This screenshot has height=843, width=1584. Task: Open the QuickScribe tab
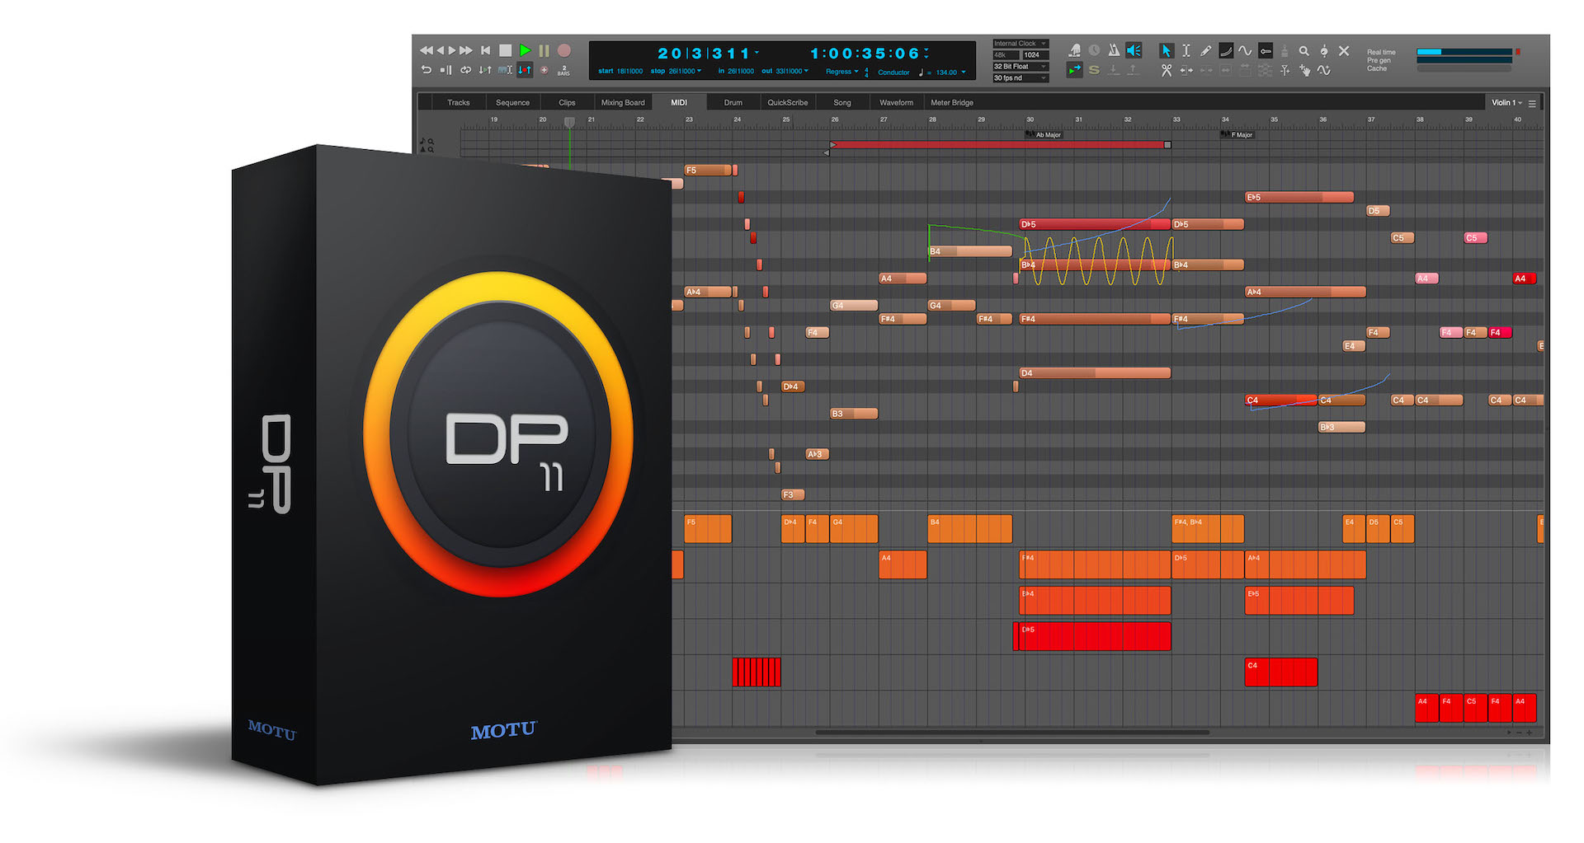tap(787, 103)
